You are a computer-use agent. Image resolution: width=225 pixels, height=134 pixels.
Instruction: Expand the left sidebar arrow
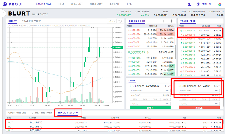pos(4,14)
